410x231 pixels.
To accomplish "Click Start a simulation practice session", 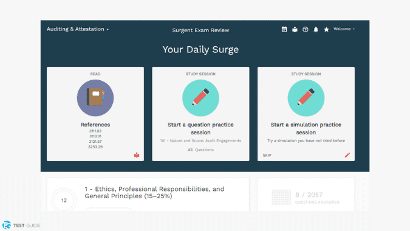I will (x=306, y=128).
